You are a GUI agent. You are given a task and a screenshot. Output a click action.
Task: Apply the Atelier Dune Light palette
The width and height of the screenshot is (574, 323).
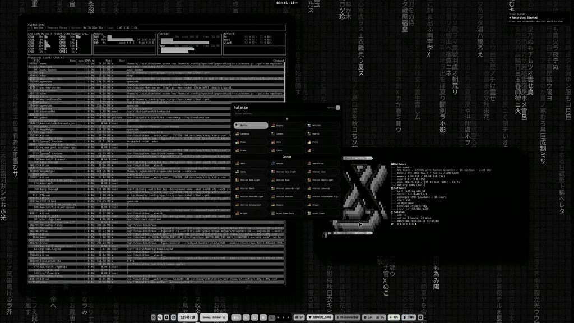(251, 180)
